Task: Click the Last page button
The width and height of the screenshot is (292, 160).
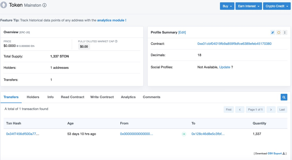Action: tap(282, 110)
